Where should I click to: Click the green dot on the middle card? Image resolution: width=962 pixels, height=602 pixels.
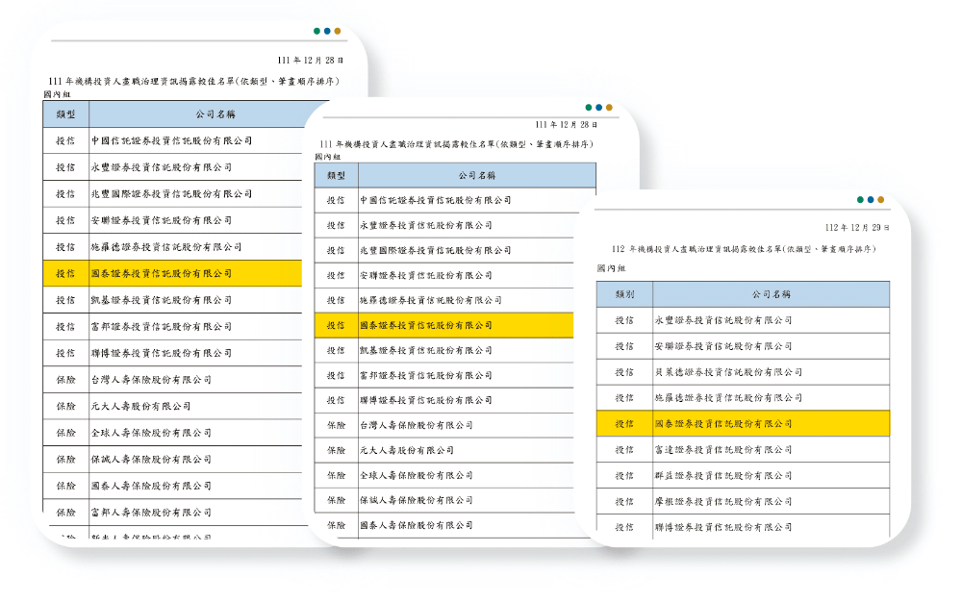588,108
